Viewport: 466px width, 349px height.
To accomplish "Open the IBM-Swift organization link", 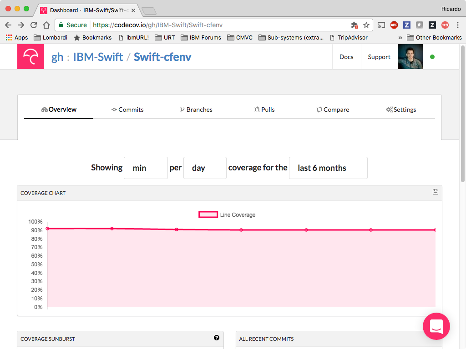I will point(98,57).
